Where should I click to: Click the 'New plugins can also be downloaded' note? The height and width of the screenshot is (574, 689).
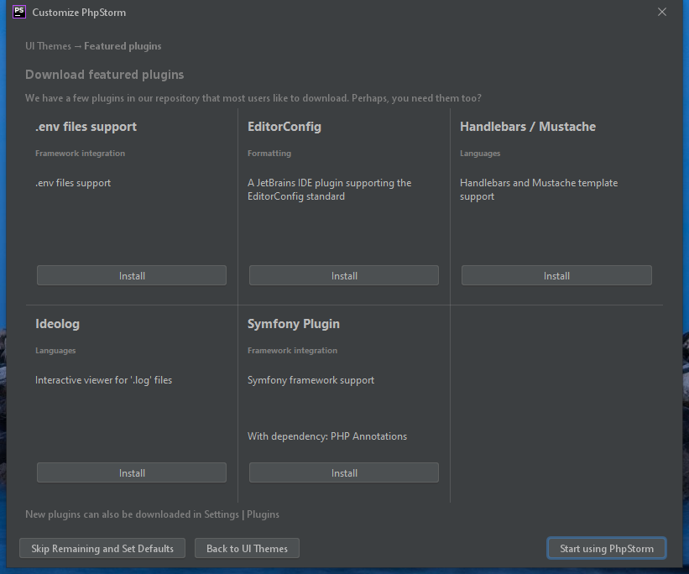tap(152, 514)
